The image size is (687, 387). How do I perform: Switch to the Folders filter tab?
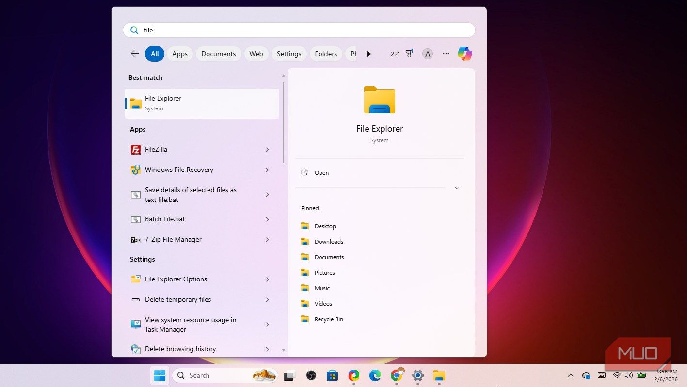(x=326, y=54)
